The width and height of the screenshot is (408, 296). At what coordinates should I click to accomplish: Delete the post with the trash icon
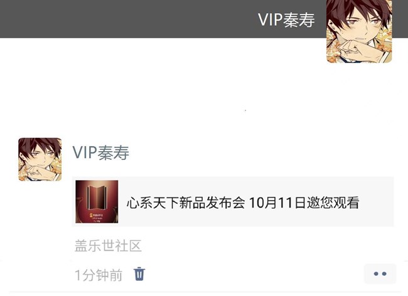(139, 274)
